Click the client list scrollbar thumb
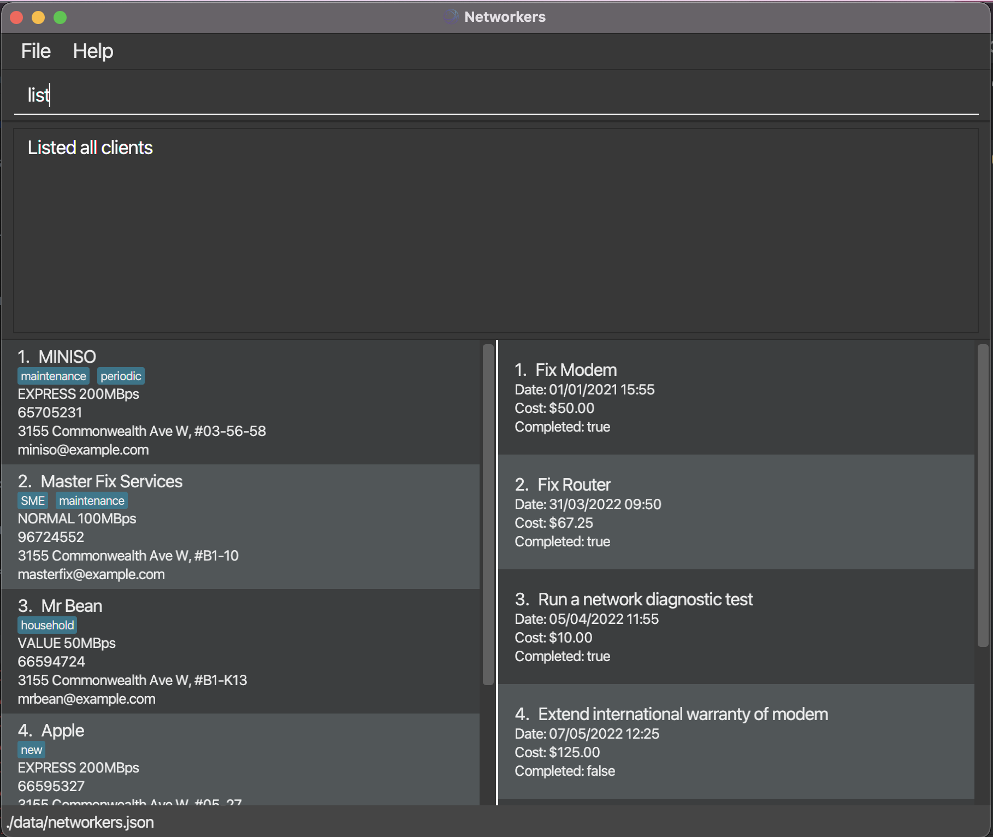 point(488,514)
